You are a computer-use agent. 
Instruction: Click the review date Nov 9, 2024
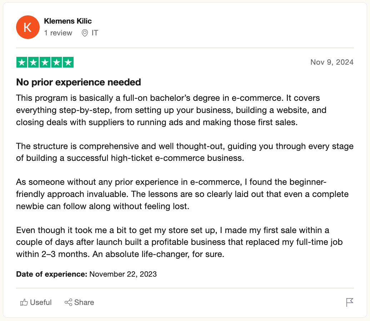coord(332,62)
